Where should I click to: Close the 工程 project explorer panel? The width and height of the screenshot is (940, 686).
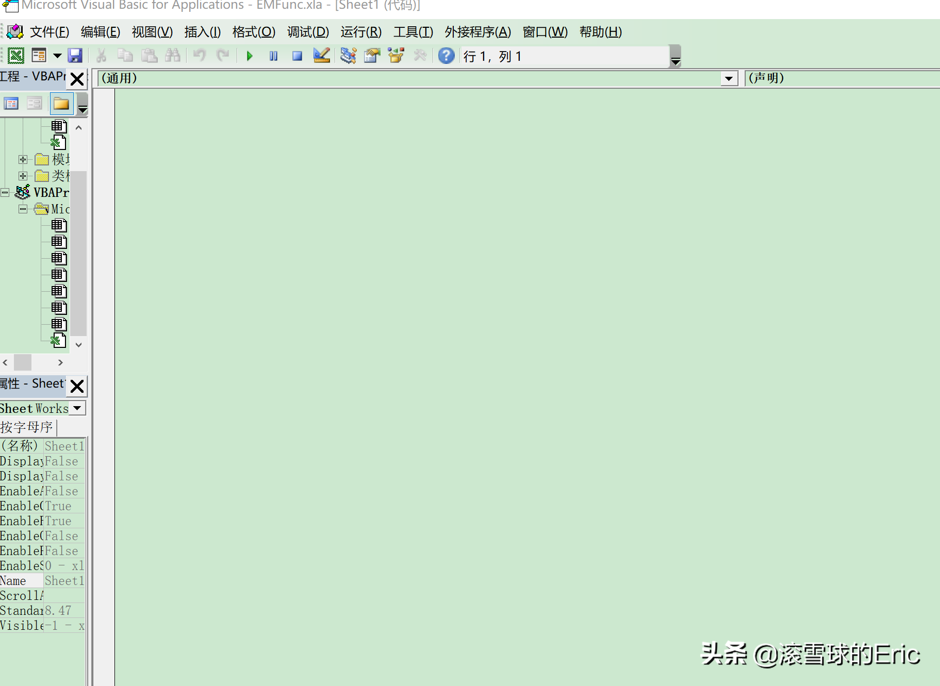coord(77,79)
